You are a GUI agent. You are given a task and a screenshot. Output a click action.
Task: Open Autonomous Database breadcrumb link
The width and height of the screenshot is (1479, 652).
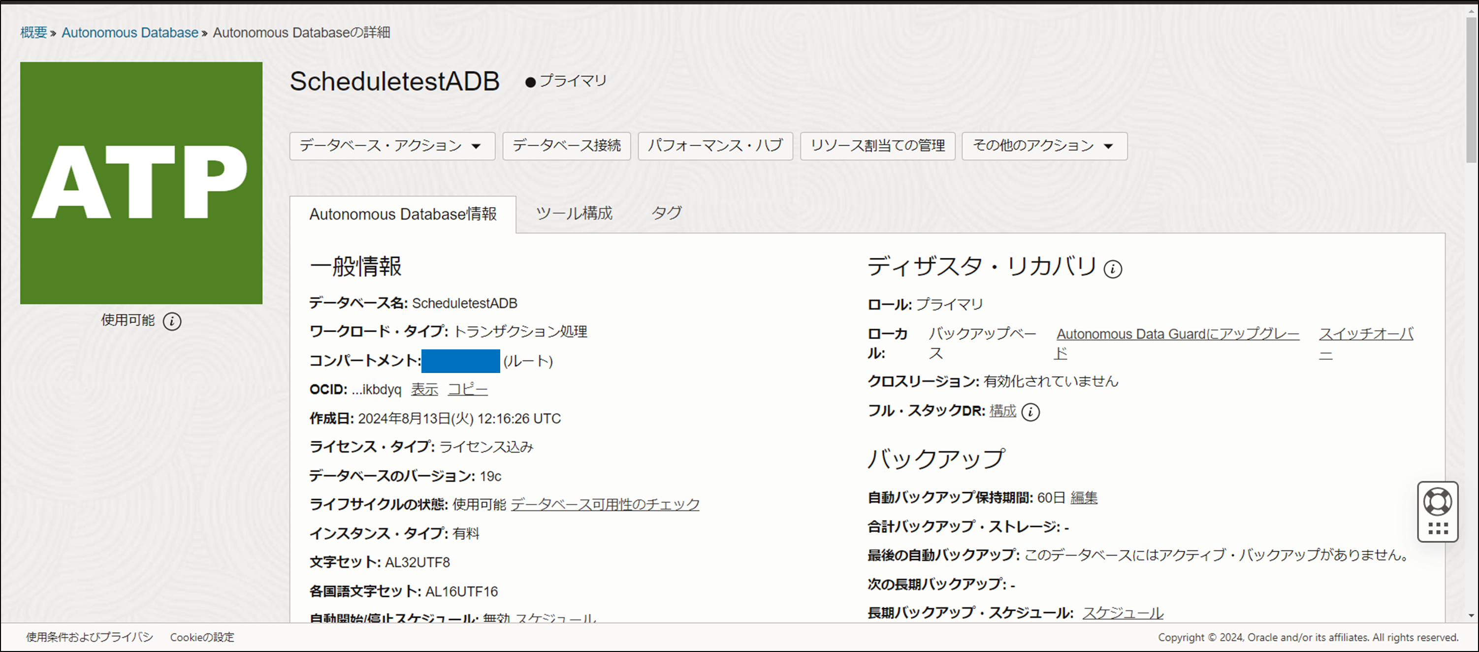click(x=130, y=32)
